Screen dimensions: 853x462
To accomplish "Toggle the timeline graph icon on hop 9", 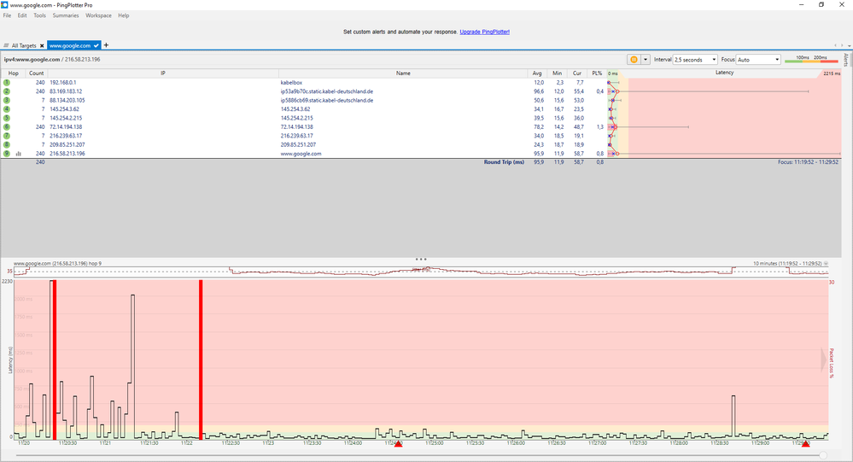I will pos(19,154).
